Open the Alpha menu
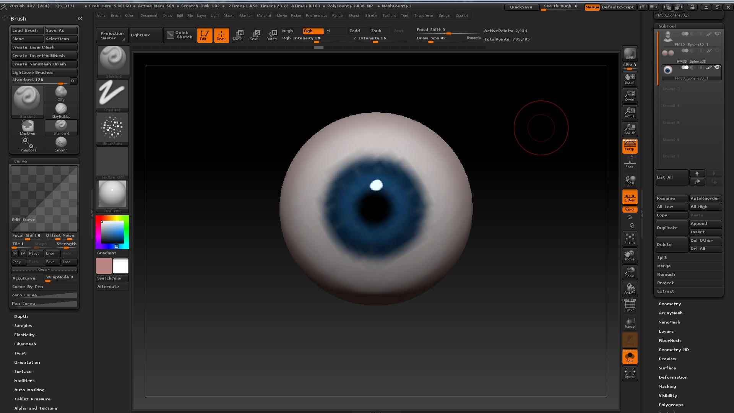This screenshot has height=413, width=734. pos(101,16)
